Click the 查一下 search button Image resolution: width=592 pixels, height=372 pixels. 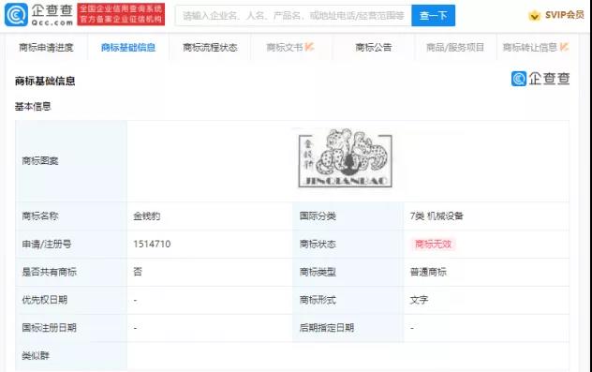click(x=434, y=16)
